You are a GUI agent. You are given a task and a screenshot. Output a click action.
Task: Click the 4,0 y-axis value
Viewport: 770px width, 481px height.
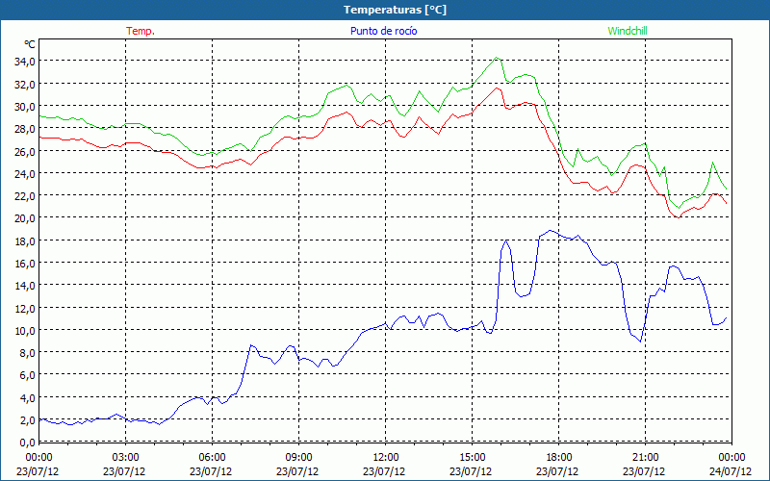[28, 397]
